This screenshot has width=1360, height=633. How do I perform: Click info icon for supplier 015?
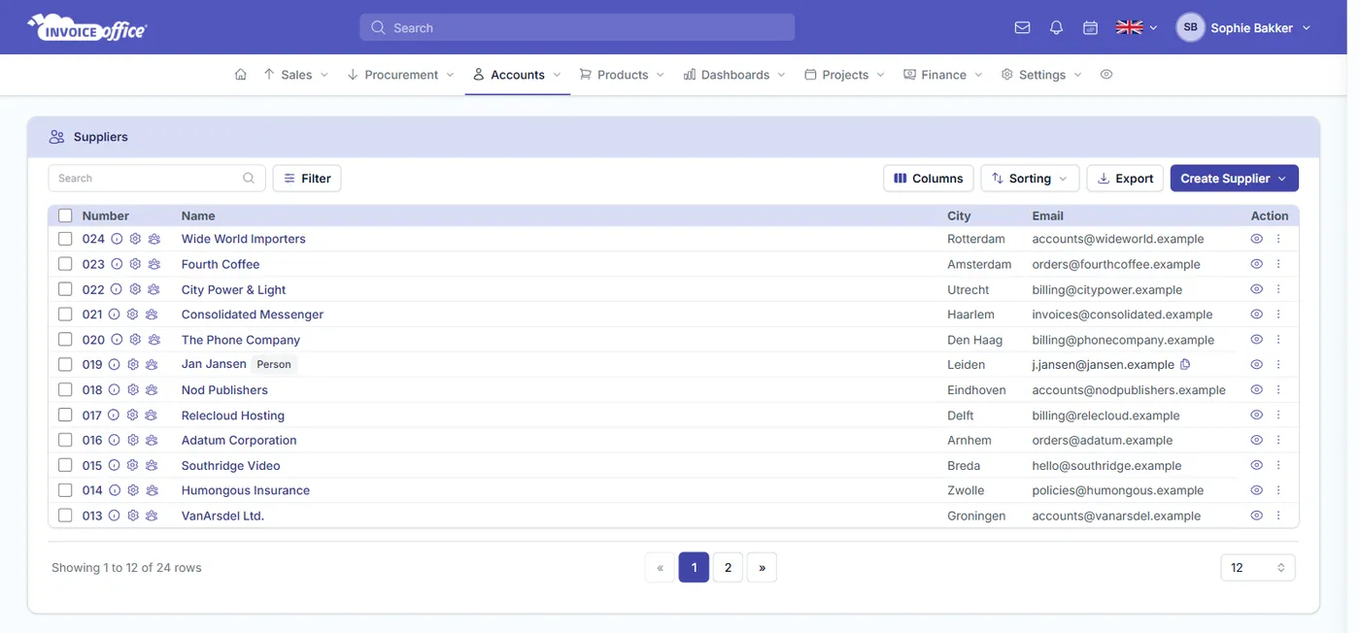point(114,465)
